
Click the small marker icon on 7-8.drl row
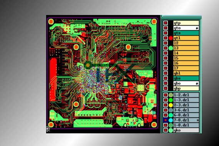coord(197,120)
